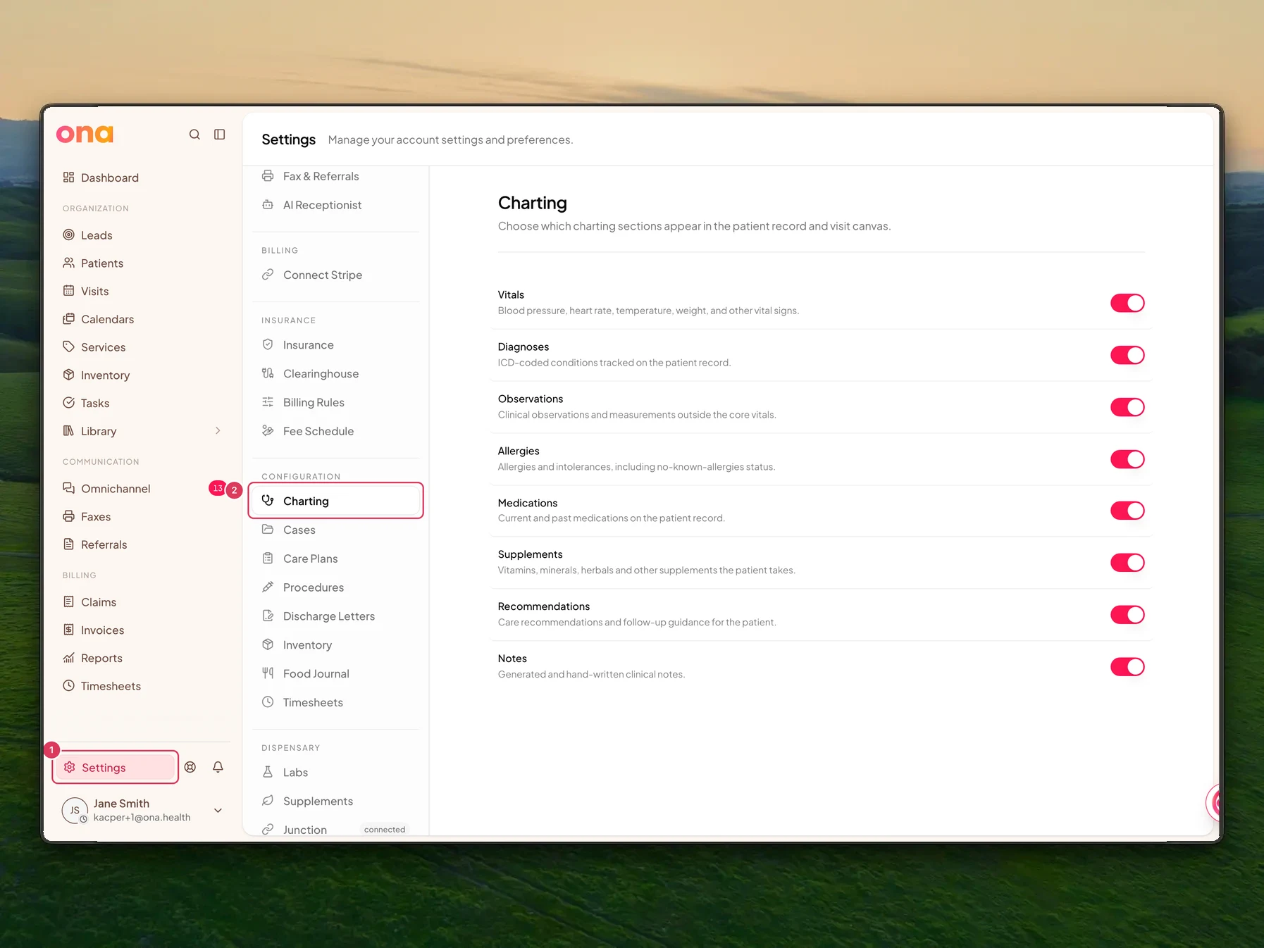Toggle the Allergies section off
This screenshot has width=1264, height=948.
1127,459
